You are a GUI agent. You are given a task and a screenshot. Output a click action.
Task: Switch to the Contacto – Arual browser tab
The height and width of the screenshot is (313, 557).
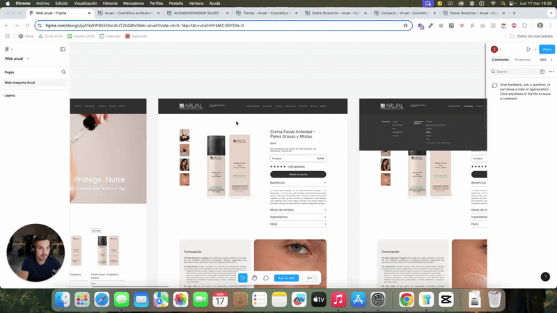click(x=405, y=13)
